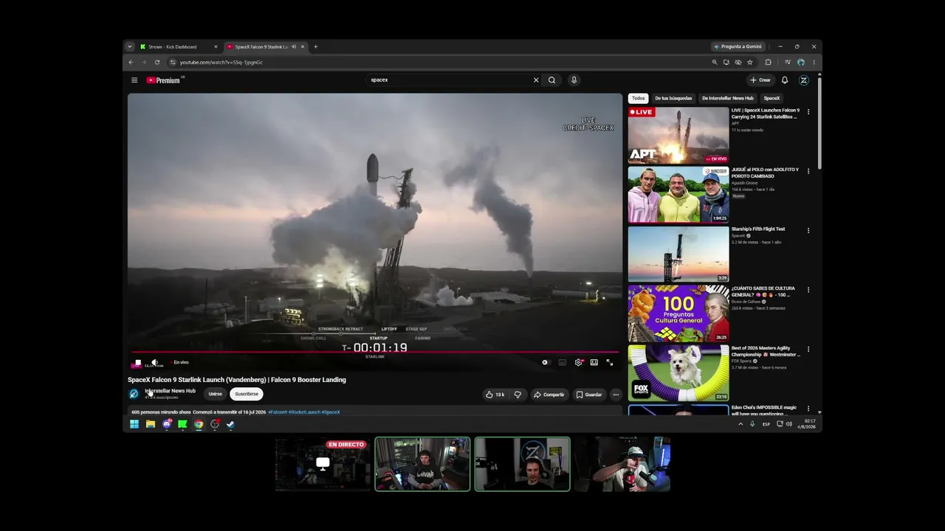Click Pregunta a Gemini button

(x=738, y=47)
